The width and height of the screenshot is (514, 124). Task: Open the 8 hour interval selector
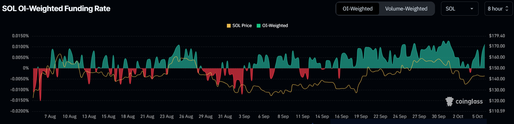pyautogui.click(x=498, y=9)
